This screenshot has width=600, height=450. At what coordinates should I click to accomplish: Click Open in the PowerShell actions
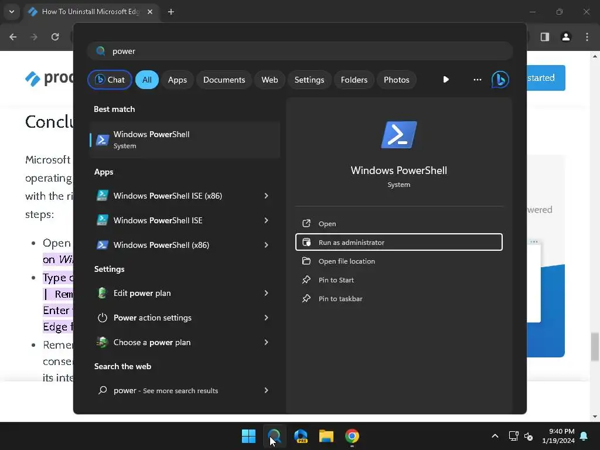point(398,223)
